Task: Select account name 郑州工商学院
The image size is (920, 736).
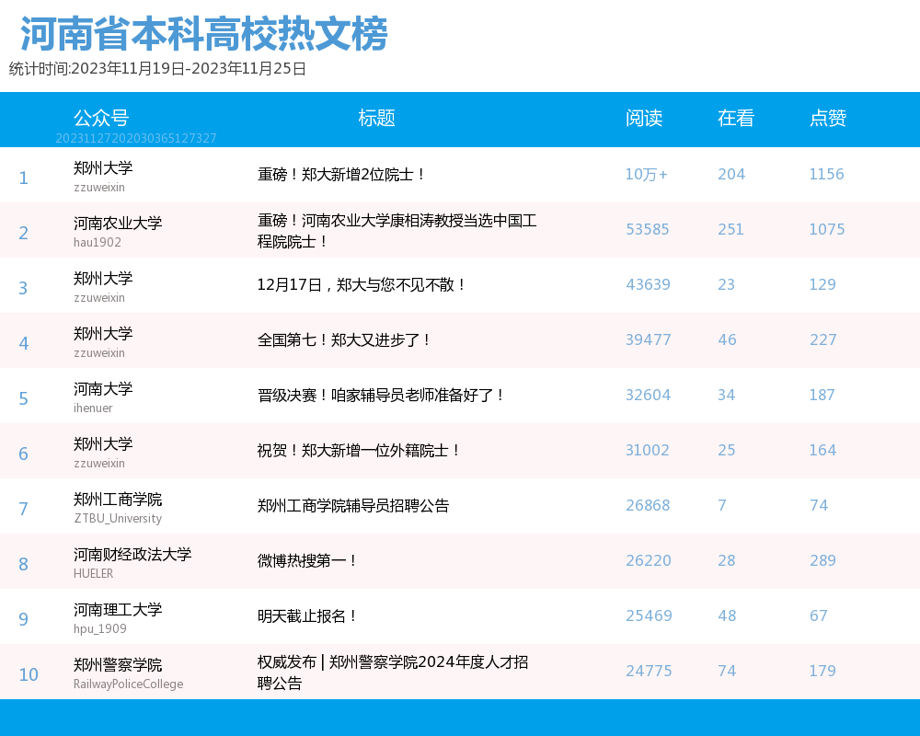Action: click(118, 499)
